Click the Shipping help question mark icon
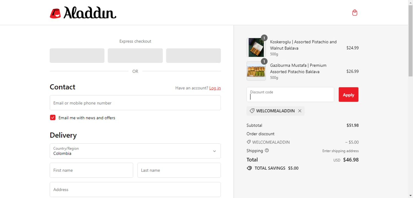 coord(267,150)
